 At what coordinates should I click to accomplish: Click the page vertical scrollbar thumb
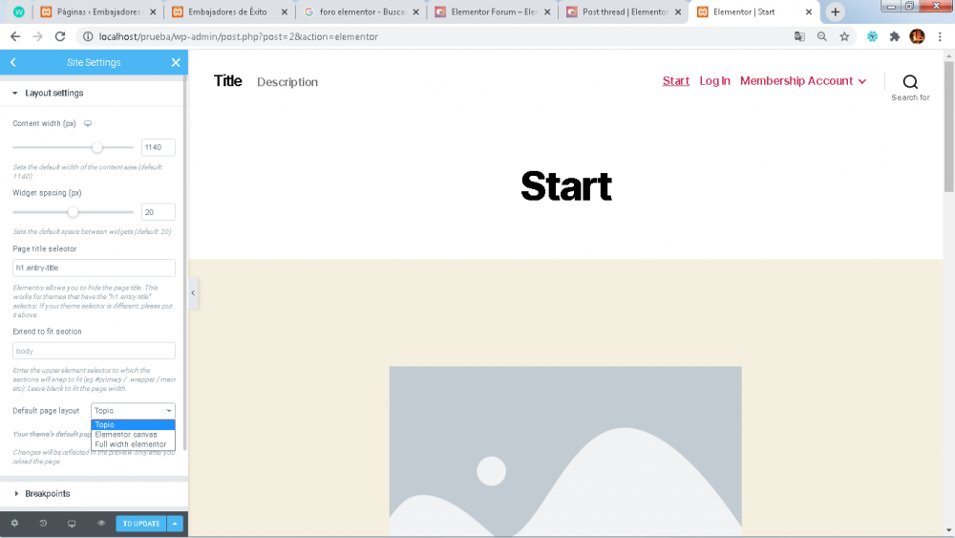(x=949, y=127)
